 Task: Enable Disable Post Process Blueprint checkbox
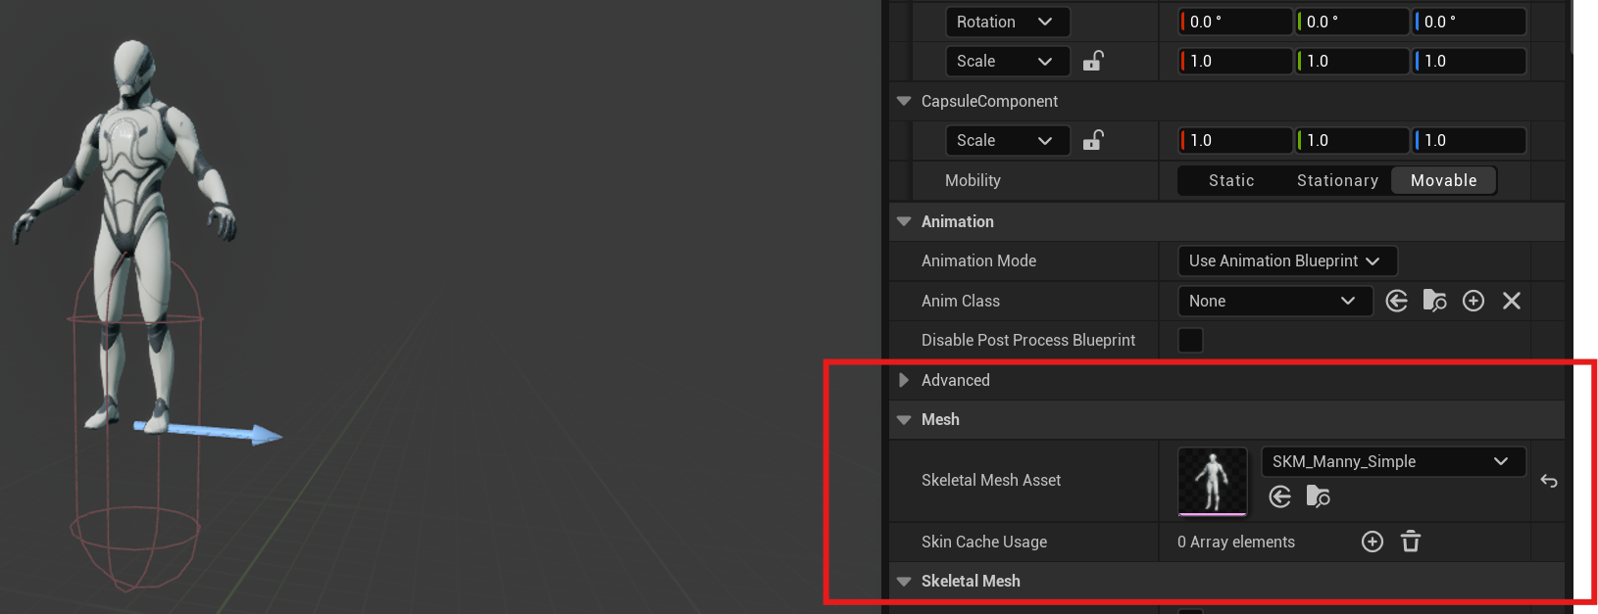(1190, 340)
